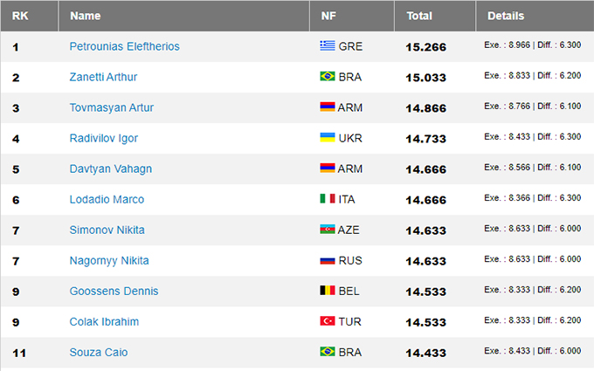
Task: Select Radivilov Igor's name
Action: coord(103,138)
